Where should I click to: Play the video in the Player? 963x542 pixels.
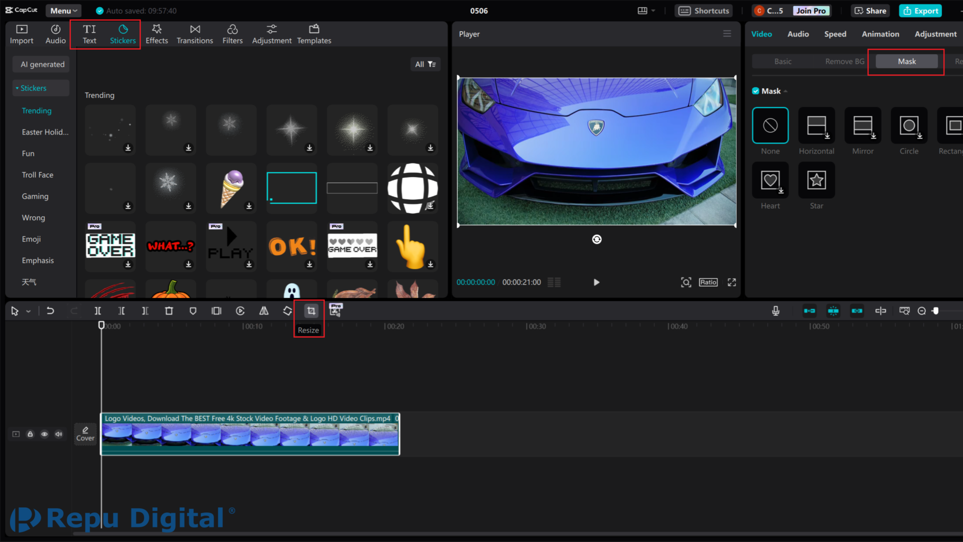596,283
